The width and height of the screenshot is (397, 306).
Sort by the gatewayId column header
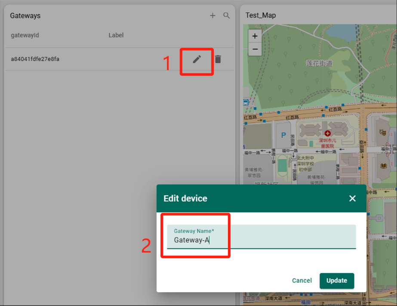click(25, 35)
